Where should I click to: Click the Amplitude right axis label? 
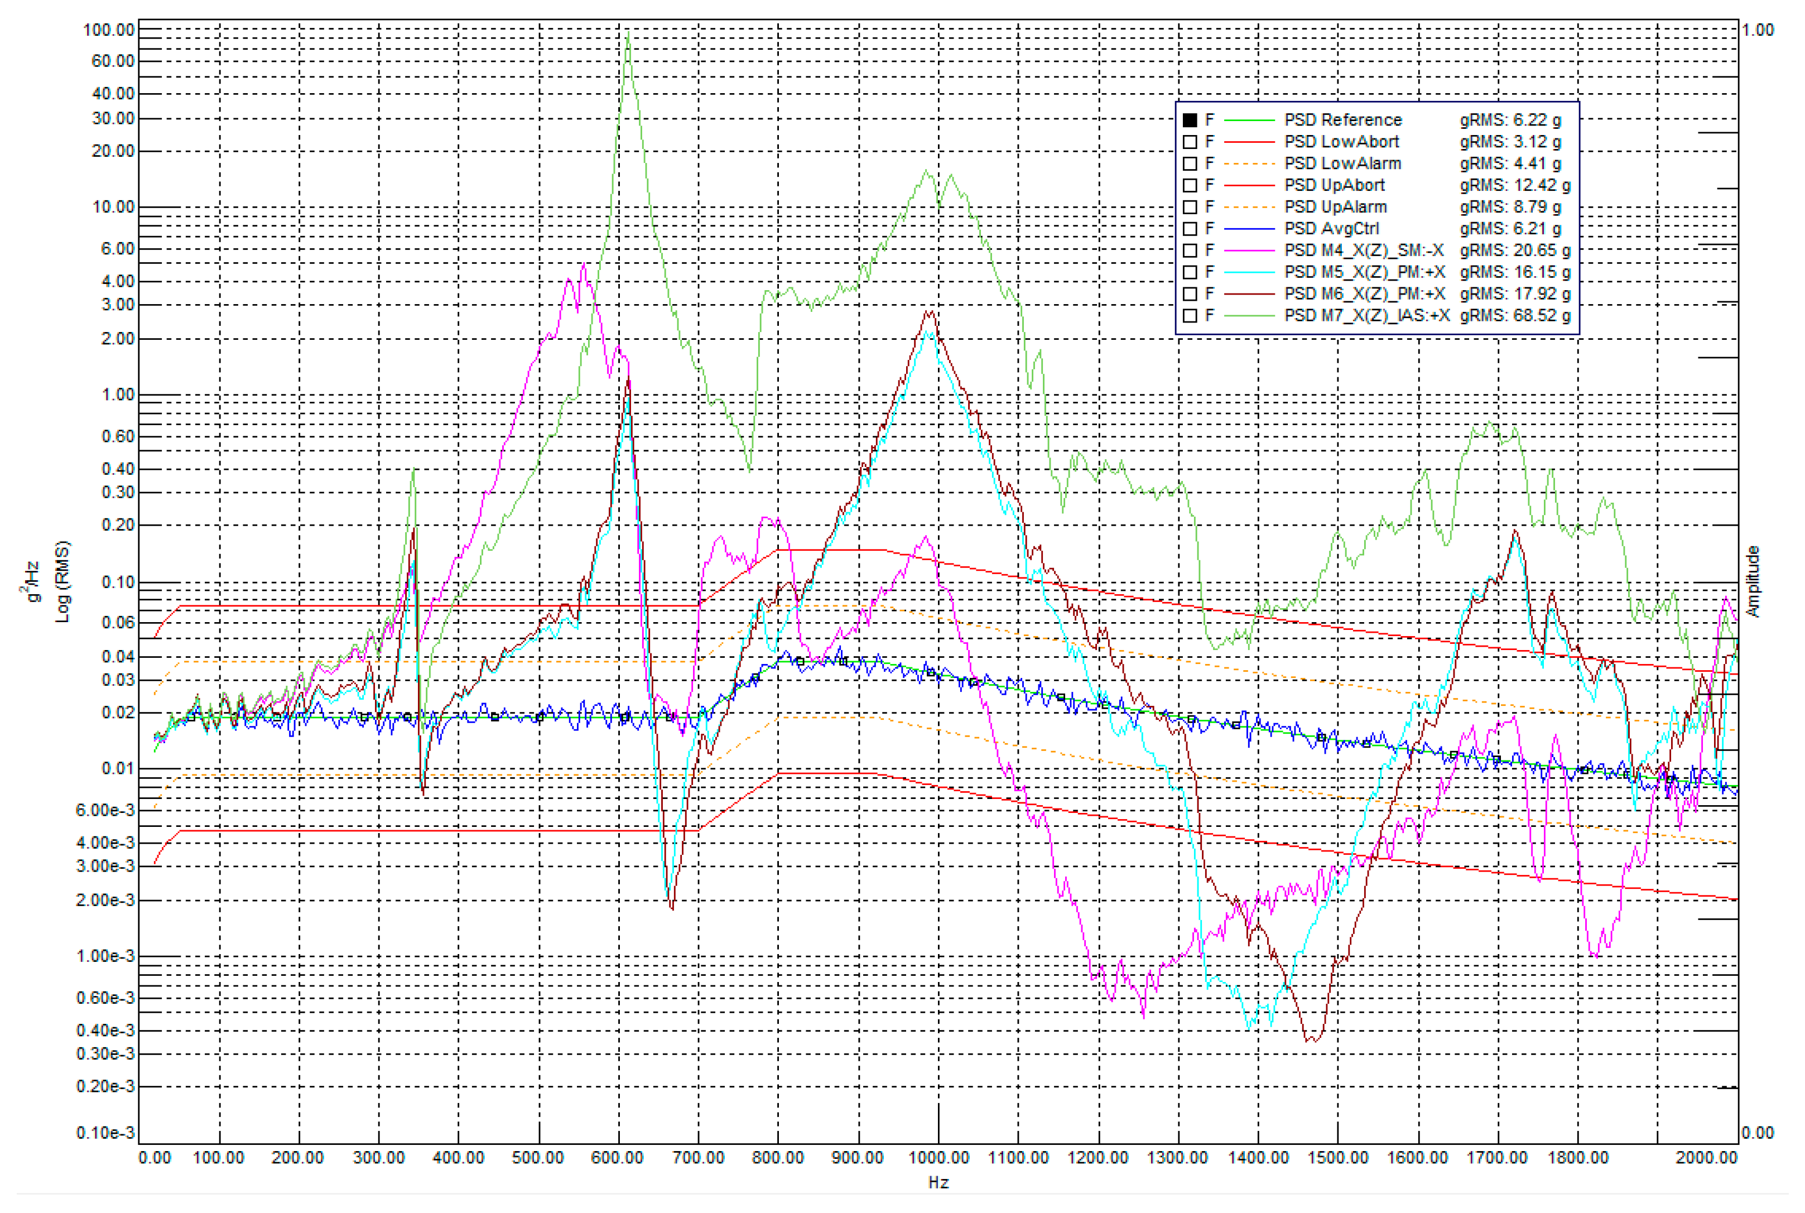pos(1753,581)
